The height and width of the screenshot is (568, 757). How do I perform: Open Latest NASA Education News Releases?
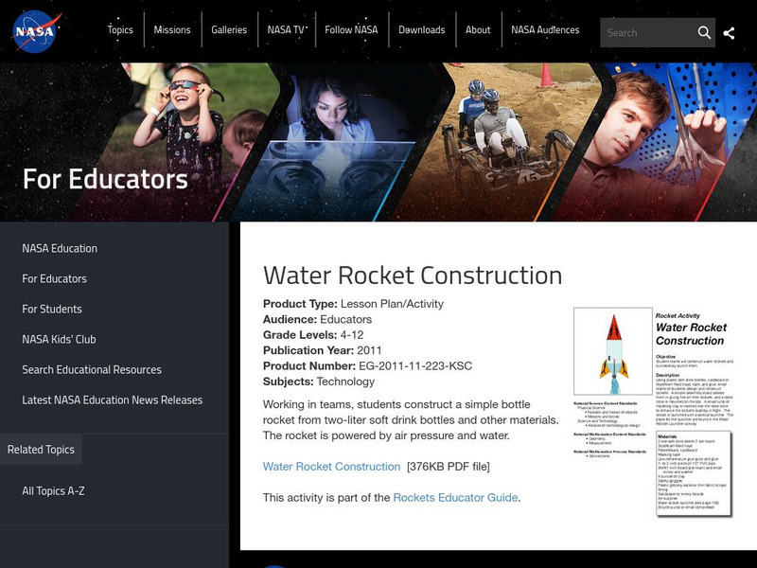pos(113,400)
